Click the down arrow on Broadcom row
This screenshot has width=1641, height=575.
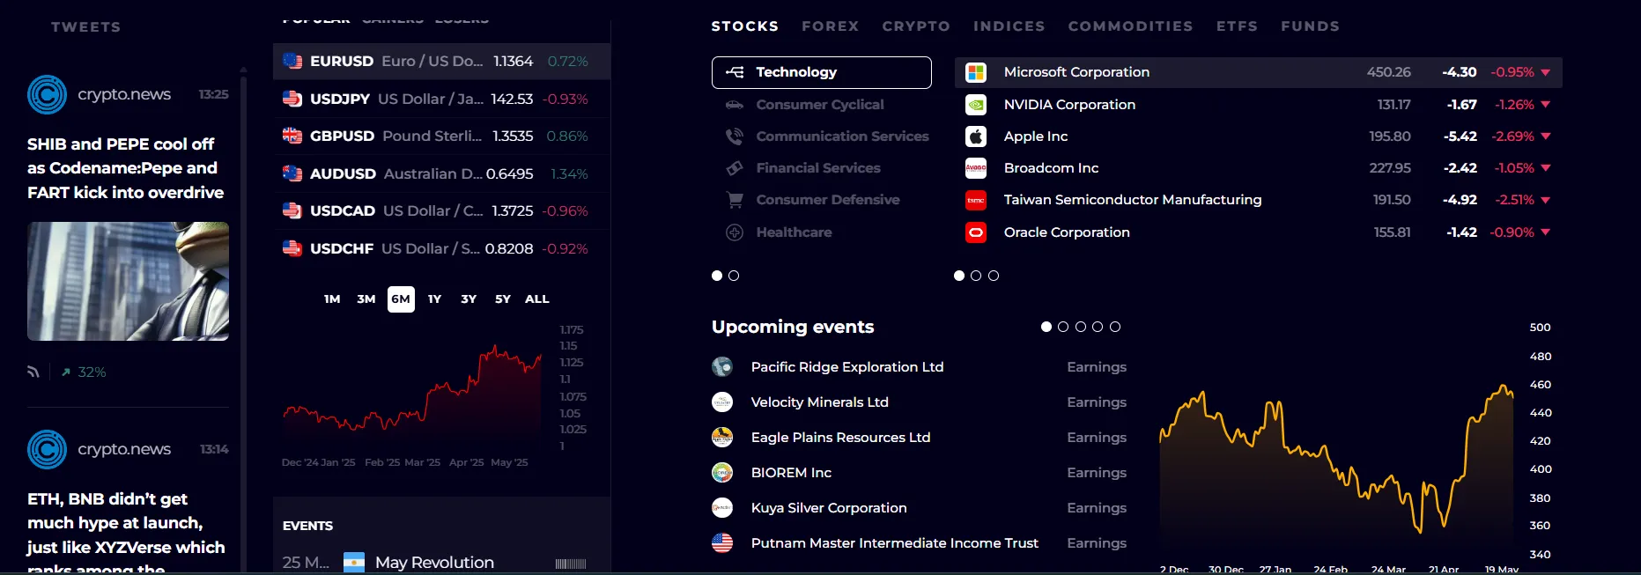[x=1546, y=168]
